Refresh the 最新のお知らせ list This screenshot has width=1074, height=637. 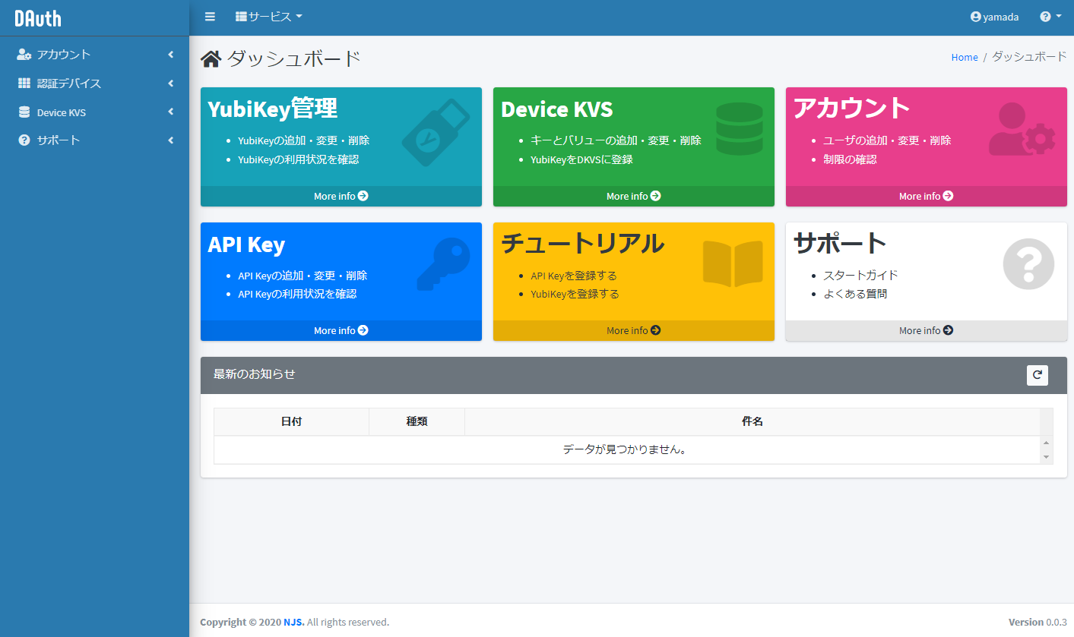[x=1037, y=375]
